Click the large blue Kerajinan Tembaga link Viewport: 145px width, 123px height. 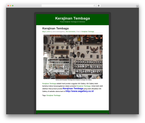click(73, 88)
